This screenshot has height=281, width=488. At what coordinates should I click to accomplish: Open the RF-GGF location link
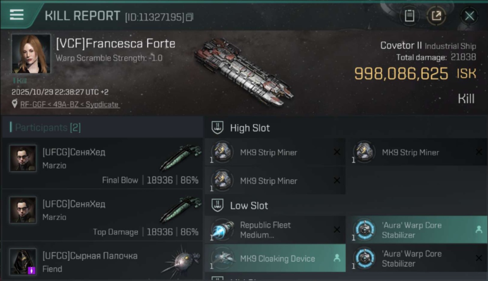tap(69, 105)
